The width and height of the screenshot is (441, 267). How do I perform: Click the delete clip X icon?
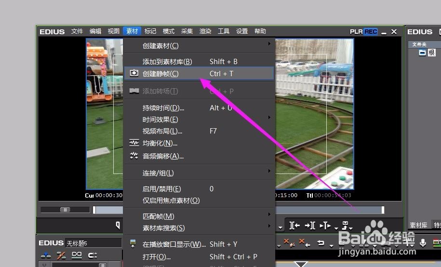pos(289,242)
